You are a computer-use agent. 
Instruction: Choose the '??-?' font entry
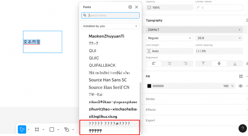tap(93, 43)
